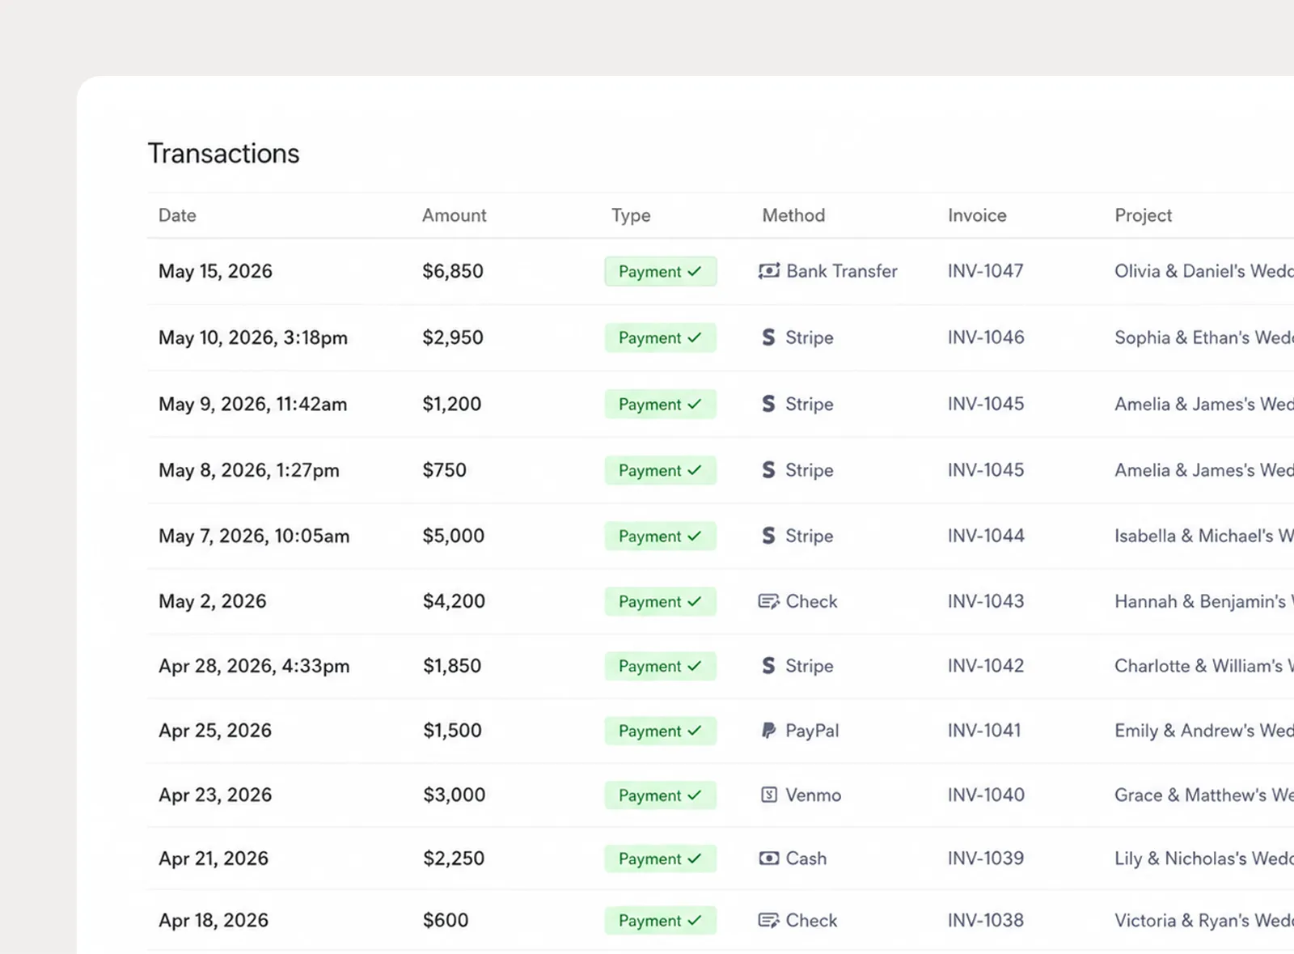Click the Venmo icon in the INV-1040 row
Viewport: 1294px width, 954px height.
[x=769, y=795]
